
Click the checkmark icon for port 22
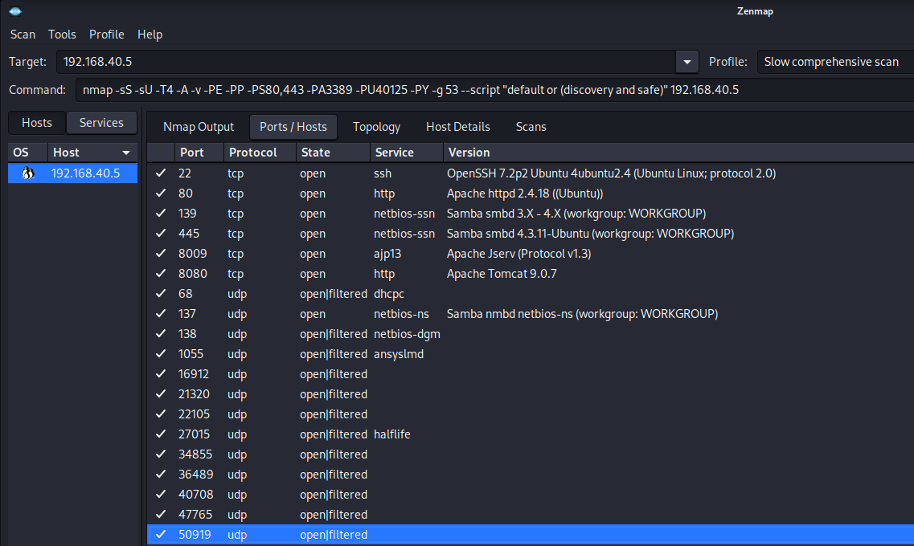pyautogui.click(x=162, y=173)
